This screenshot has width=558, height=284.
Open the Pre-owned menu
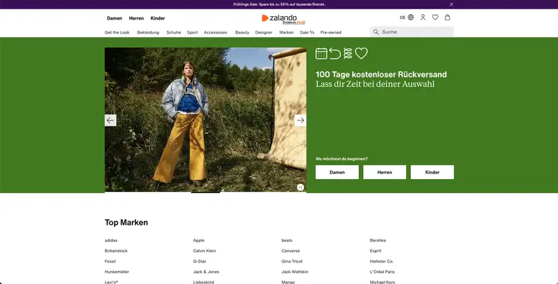pos(331,32)
